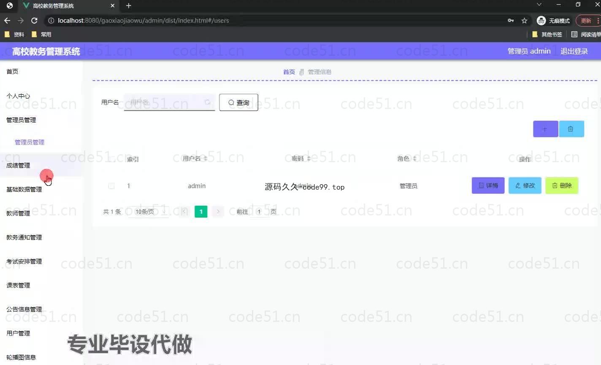Reload the page with refresh icon
601x365 pixels.
(34, 20)
